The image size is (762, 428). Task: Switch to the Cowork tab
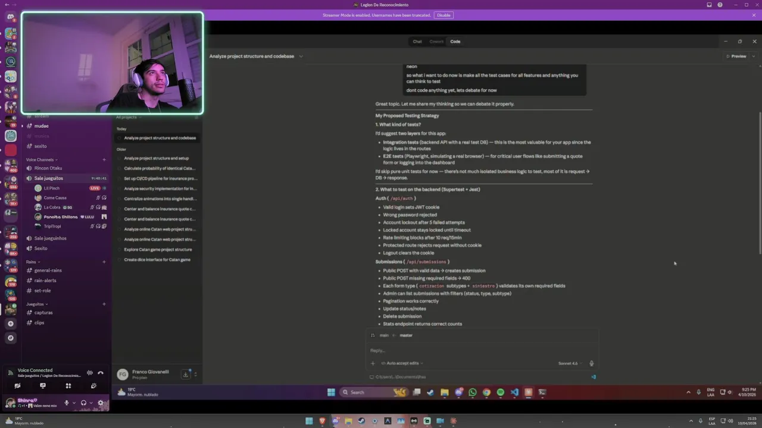click(436, 42)
